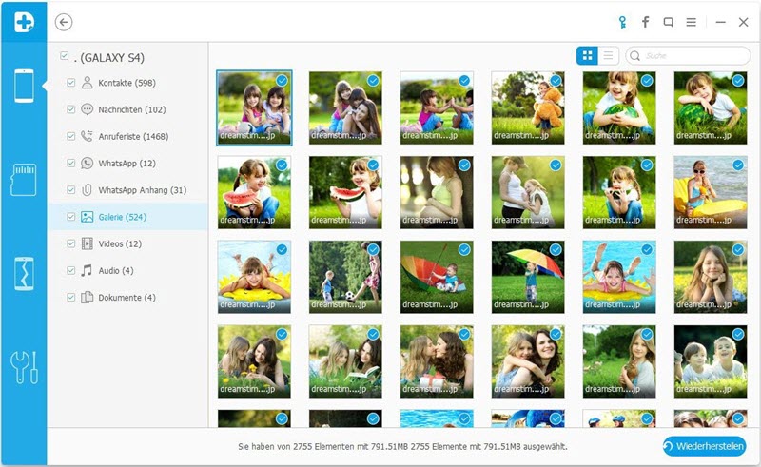
Task: Click the Videos film icon
Action: [87, 243]
